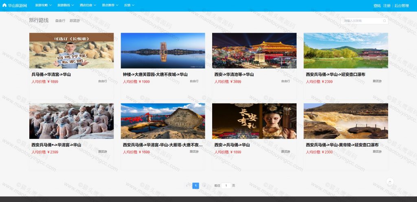The width and height of the screenshot is (417, 202).
Task: Select page 1 in pagination
Action: click(x=195, y=186)
